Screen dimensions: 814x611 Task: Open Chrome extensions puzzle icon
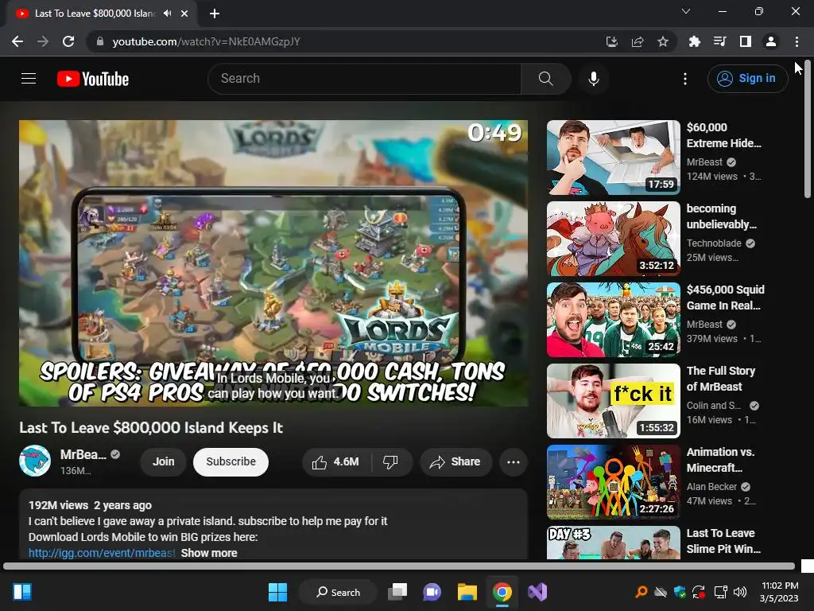[694, 41]
